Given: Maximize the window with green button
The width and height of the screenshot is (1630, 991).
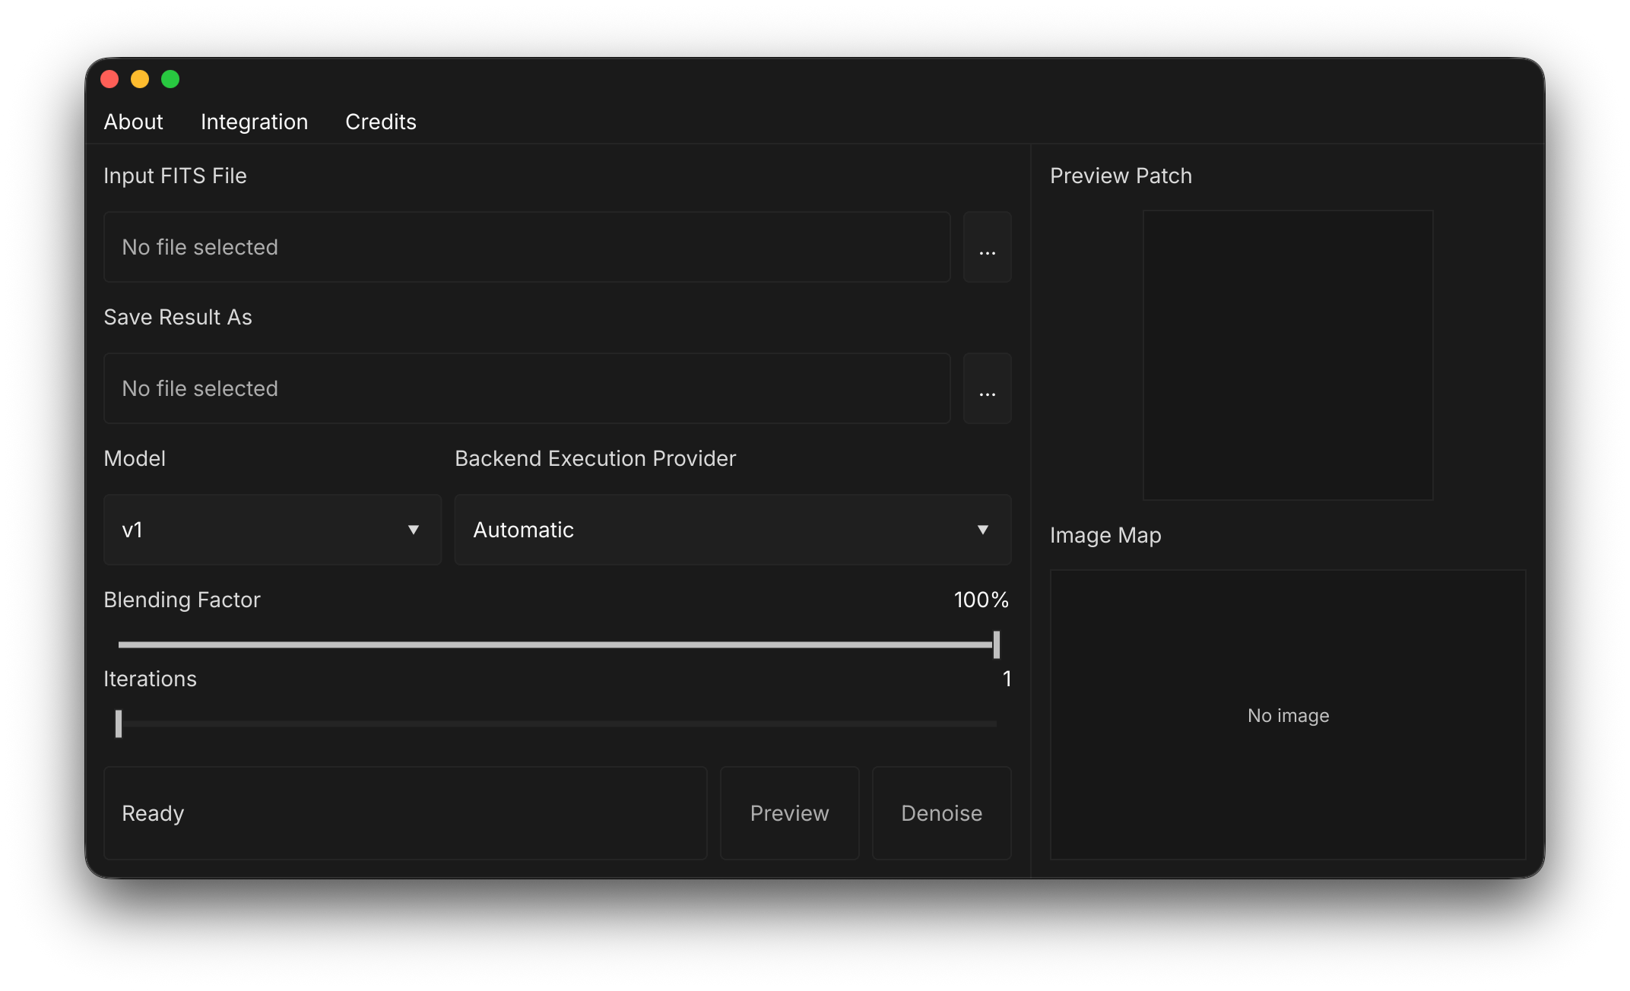Looking at the screenshot, I should click(170, 79).
